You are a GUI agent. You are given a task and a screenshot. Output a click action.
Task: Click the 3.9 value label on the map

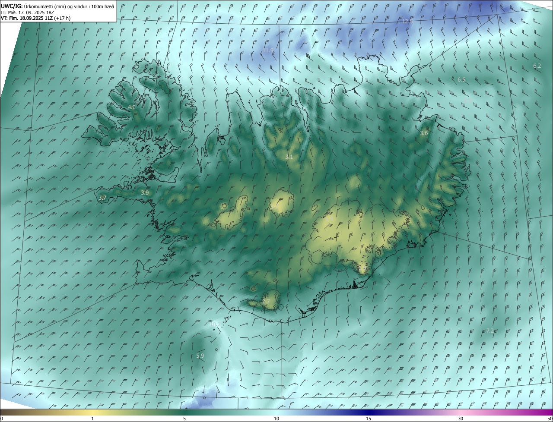tap(145, 192)
